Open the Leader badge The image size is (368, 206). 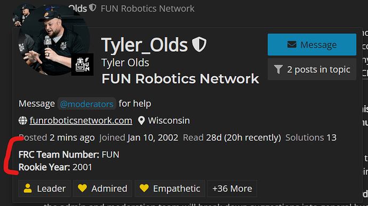click(x=45, y=188)
